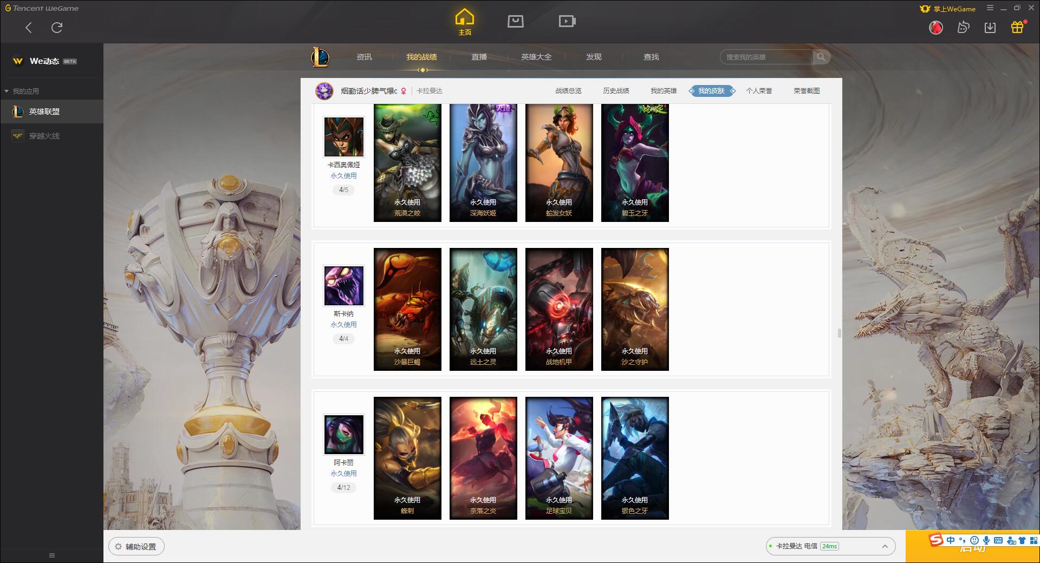Open the friends/community icon in top bar
Image resolution: width=1040 pixels, height=563 pixels.
point(963,27)
